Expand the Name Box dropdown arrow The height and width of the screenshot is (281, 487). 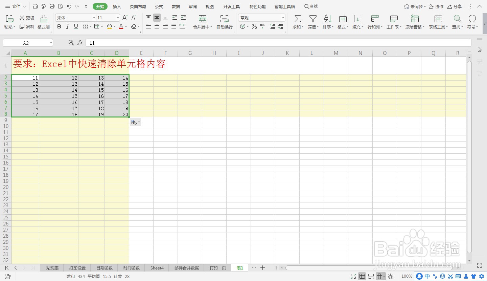pyautogui.click(x=51, y=43)
